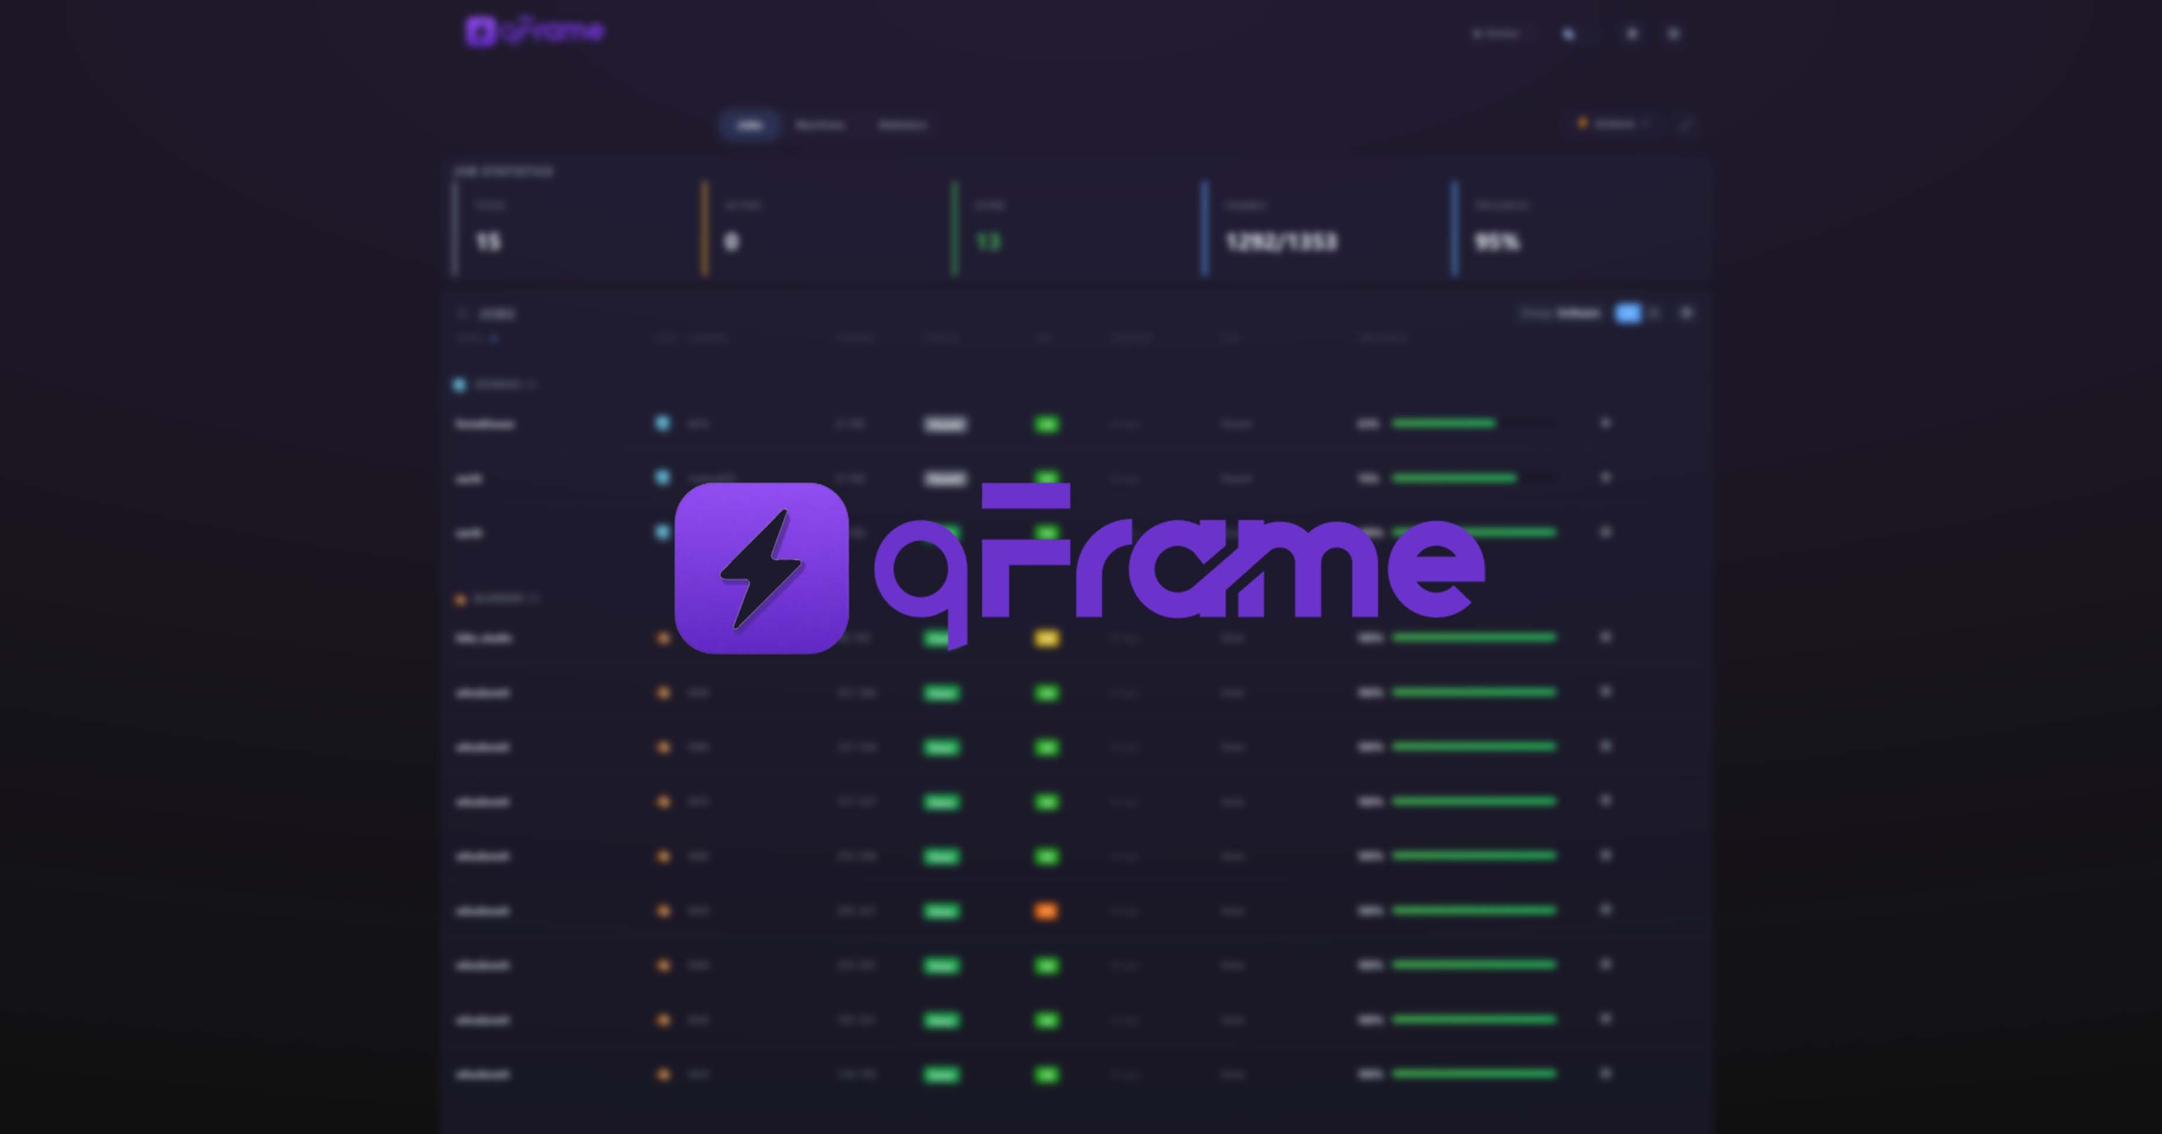Click the blue software icon in first job row
The height and width of the screenshot is (1134, 2162).
[x=662, y=423]
